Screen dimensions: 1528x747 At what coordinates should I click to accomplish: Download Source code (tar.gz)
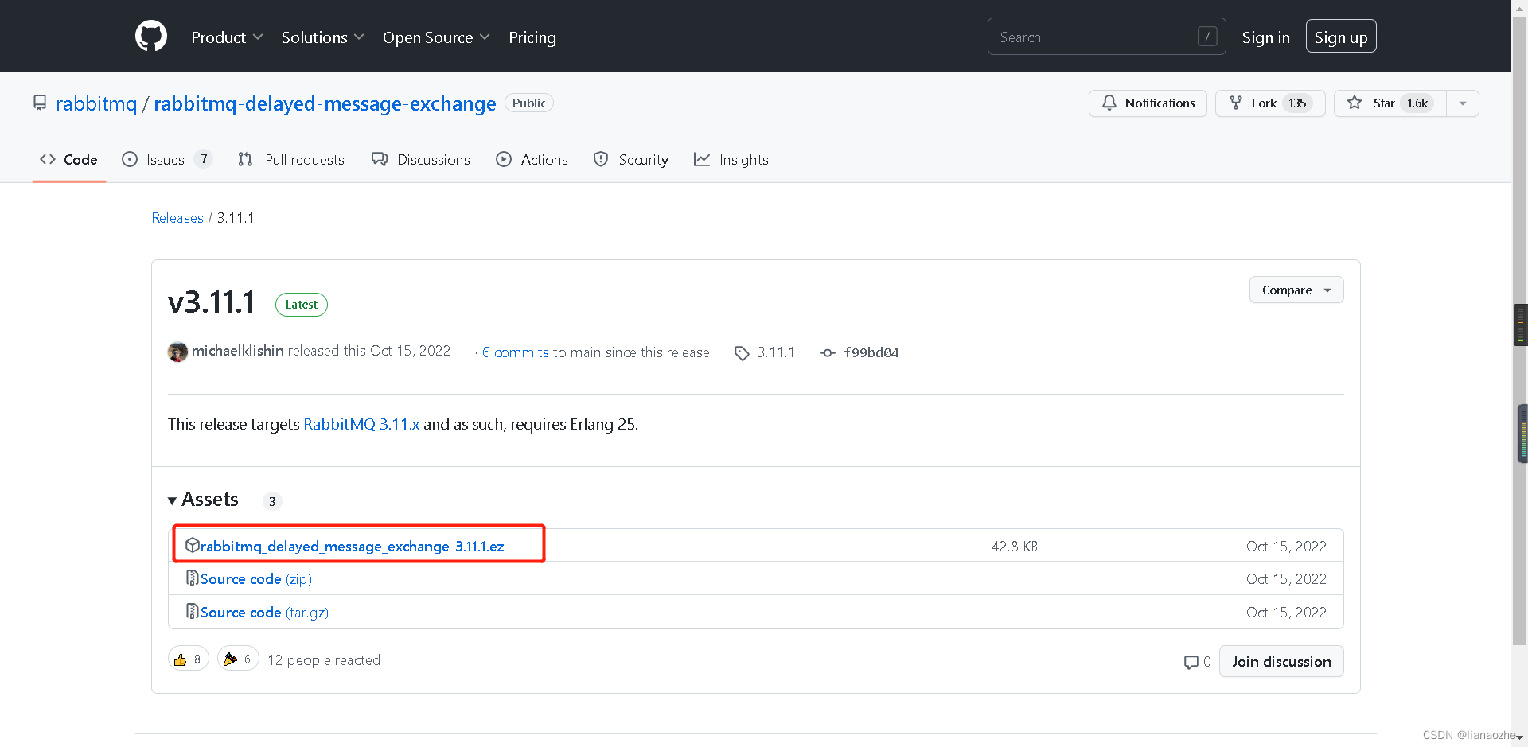[x=264, y=613]
